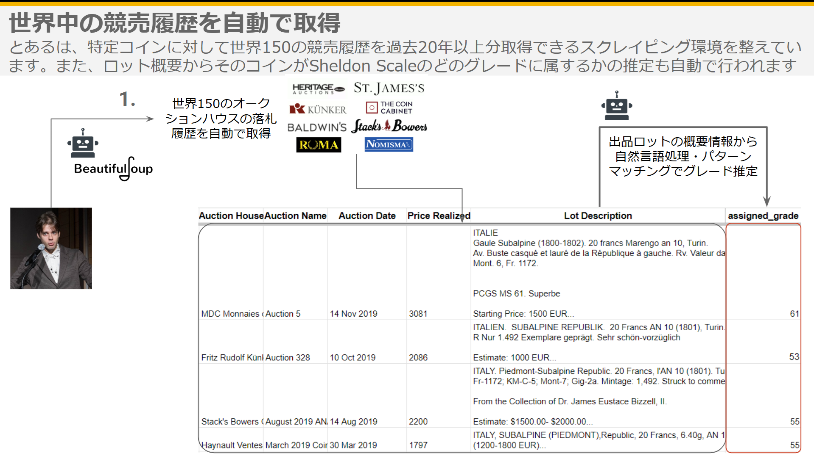The image size is (814, 459).
Task: Click the Price Realized column header
Action: click(x=439, y=216)
